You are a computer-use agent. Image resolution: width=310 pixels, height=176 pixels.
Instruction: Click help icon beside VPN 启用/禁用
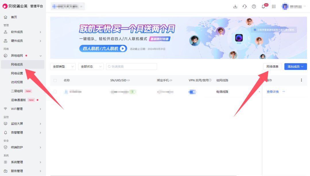210,80
